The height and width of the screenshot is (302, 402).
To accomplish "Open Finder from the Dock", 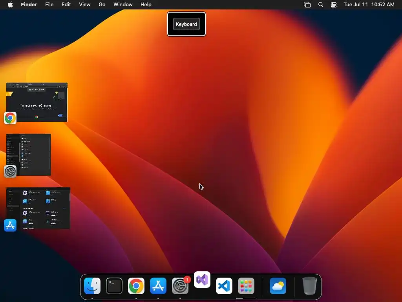I will click(x=92, y=286).
